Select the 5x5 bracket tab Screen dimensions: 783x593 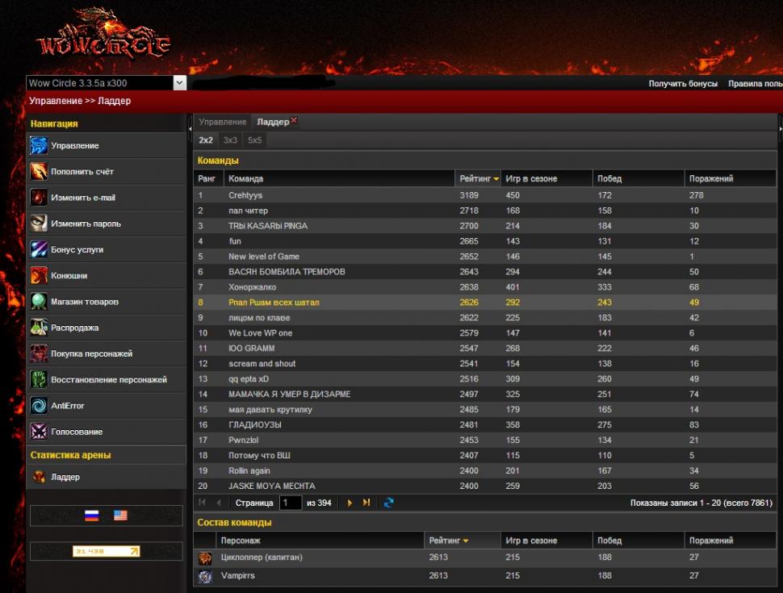254,140
